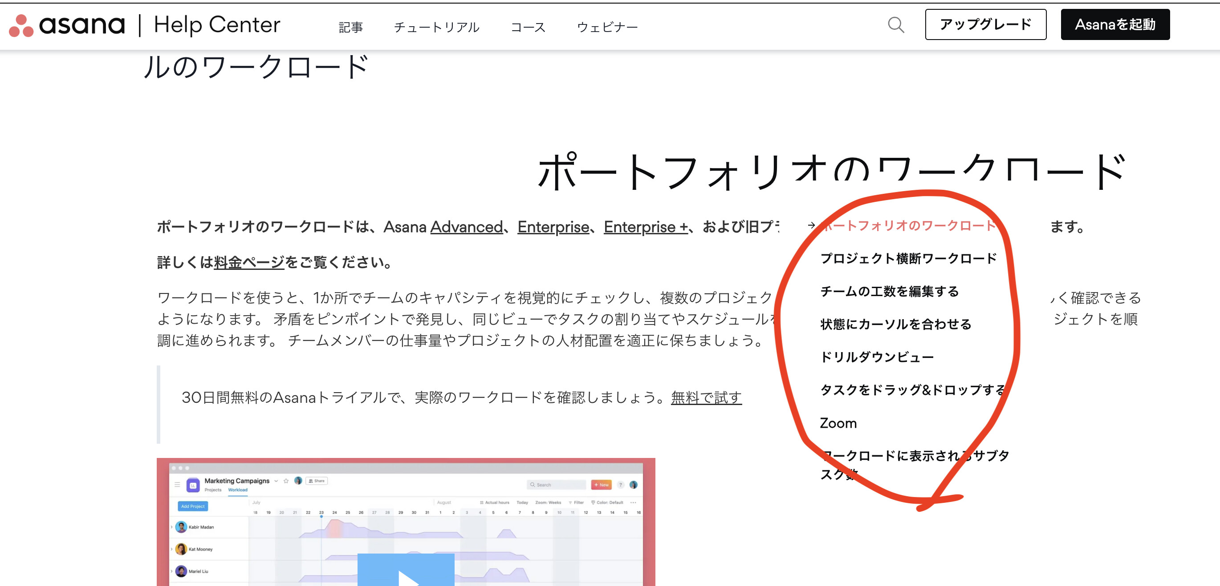The width and height of the screenshot is (1220, 586).
Task: Click the star favorite icon in preview
Action: 286,481
